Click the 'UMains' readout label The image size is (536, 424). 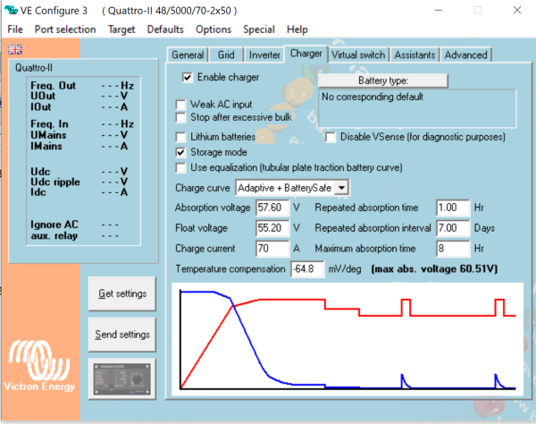click(48, 135)
